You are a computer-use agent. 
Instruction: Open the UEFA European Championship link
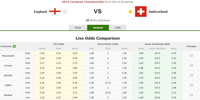83,2
